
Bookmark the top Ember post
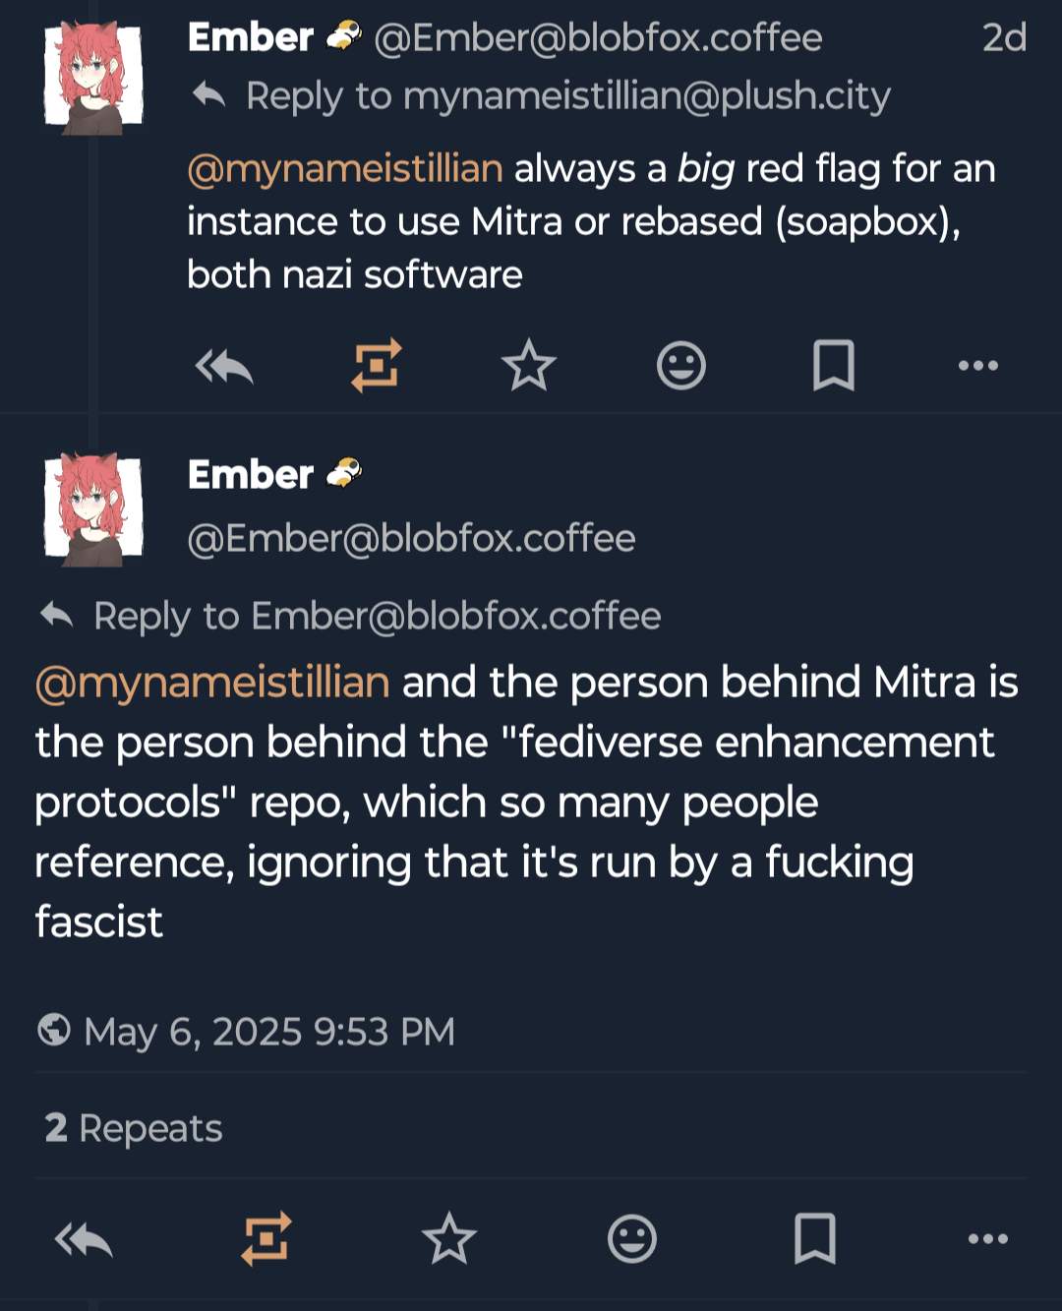(x=833, y=366)
